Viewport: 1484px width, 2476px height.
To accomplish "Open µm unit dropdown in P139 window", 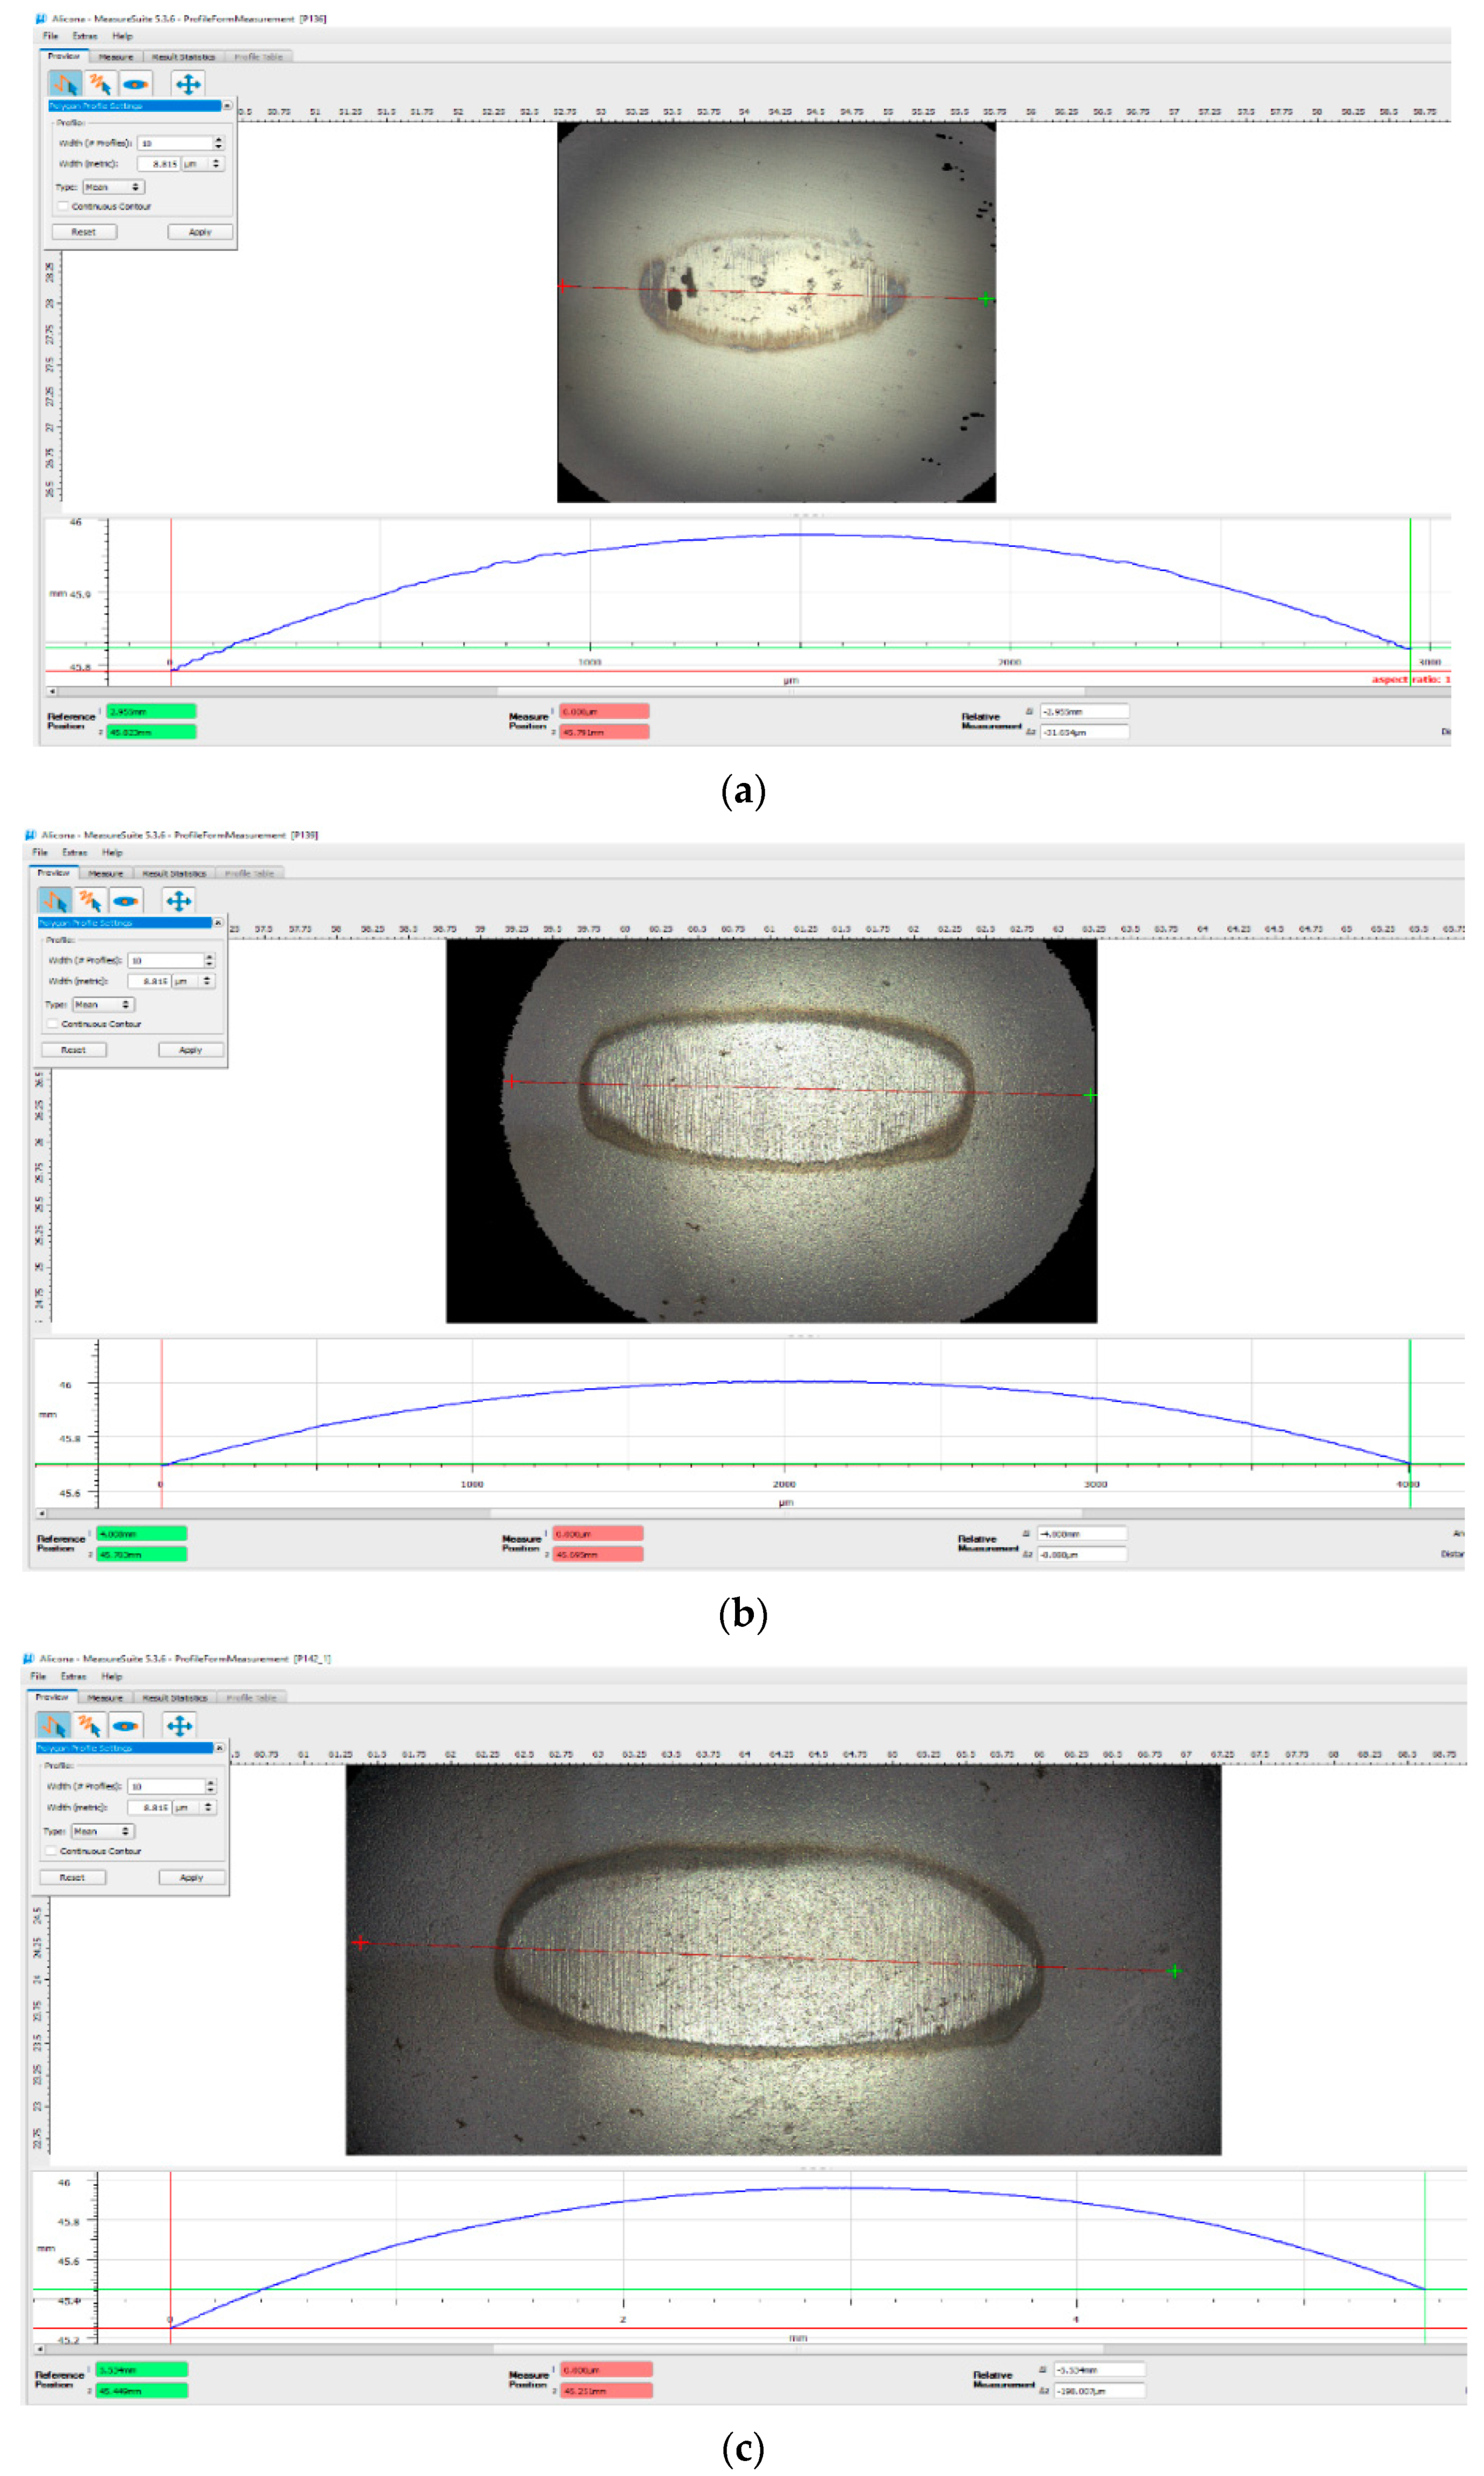I will click(x=193, y=981).
